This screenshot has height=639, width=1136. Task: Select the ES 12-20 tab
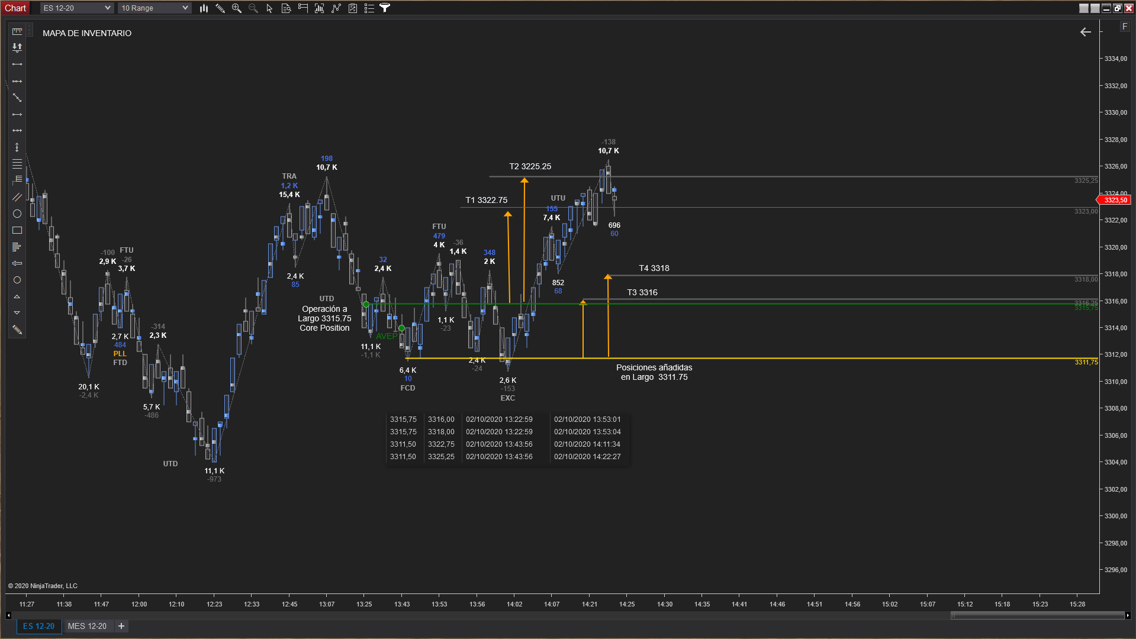tap(38, 626)
